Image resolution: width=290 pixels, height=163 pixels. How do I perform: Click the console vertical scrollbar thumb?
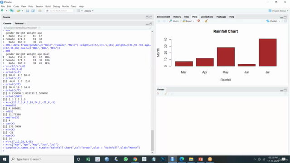coord(152,140)
